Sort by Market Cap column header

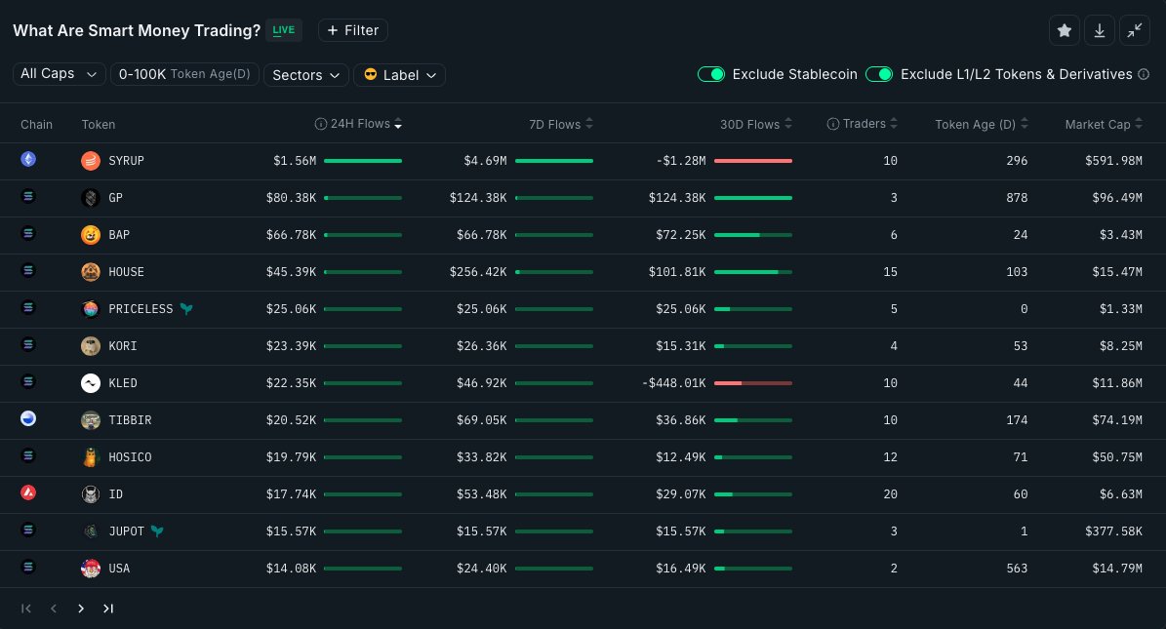[1104, 124]
